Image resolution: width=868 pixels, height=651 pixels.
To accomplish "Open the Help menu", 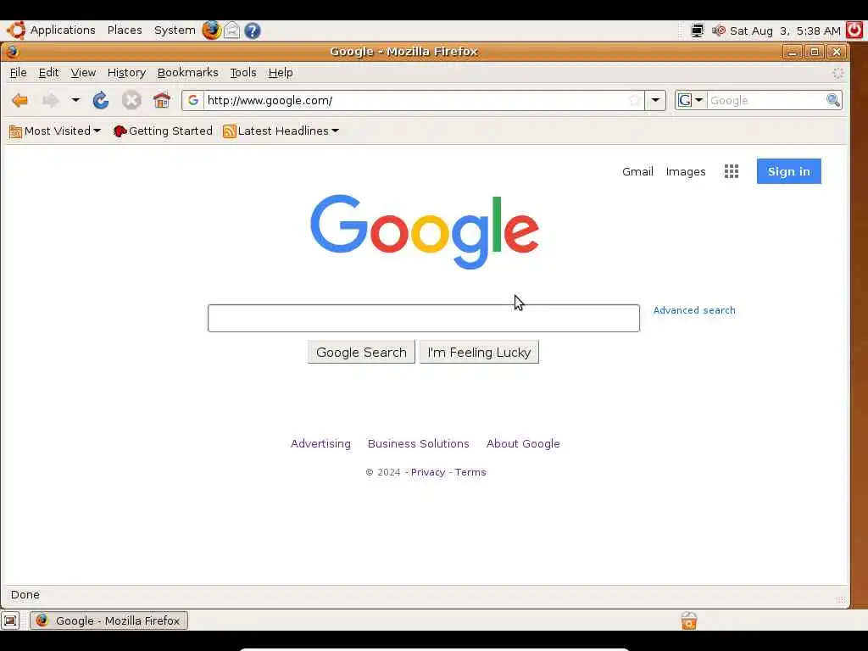I will [x=281, y=73].
